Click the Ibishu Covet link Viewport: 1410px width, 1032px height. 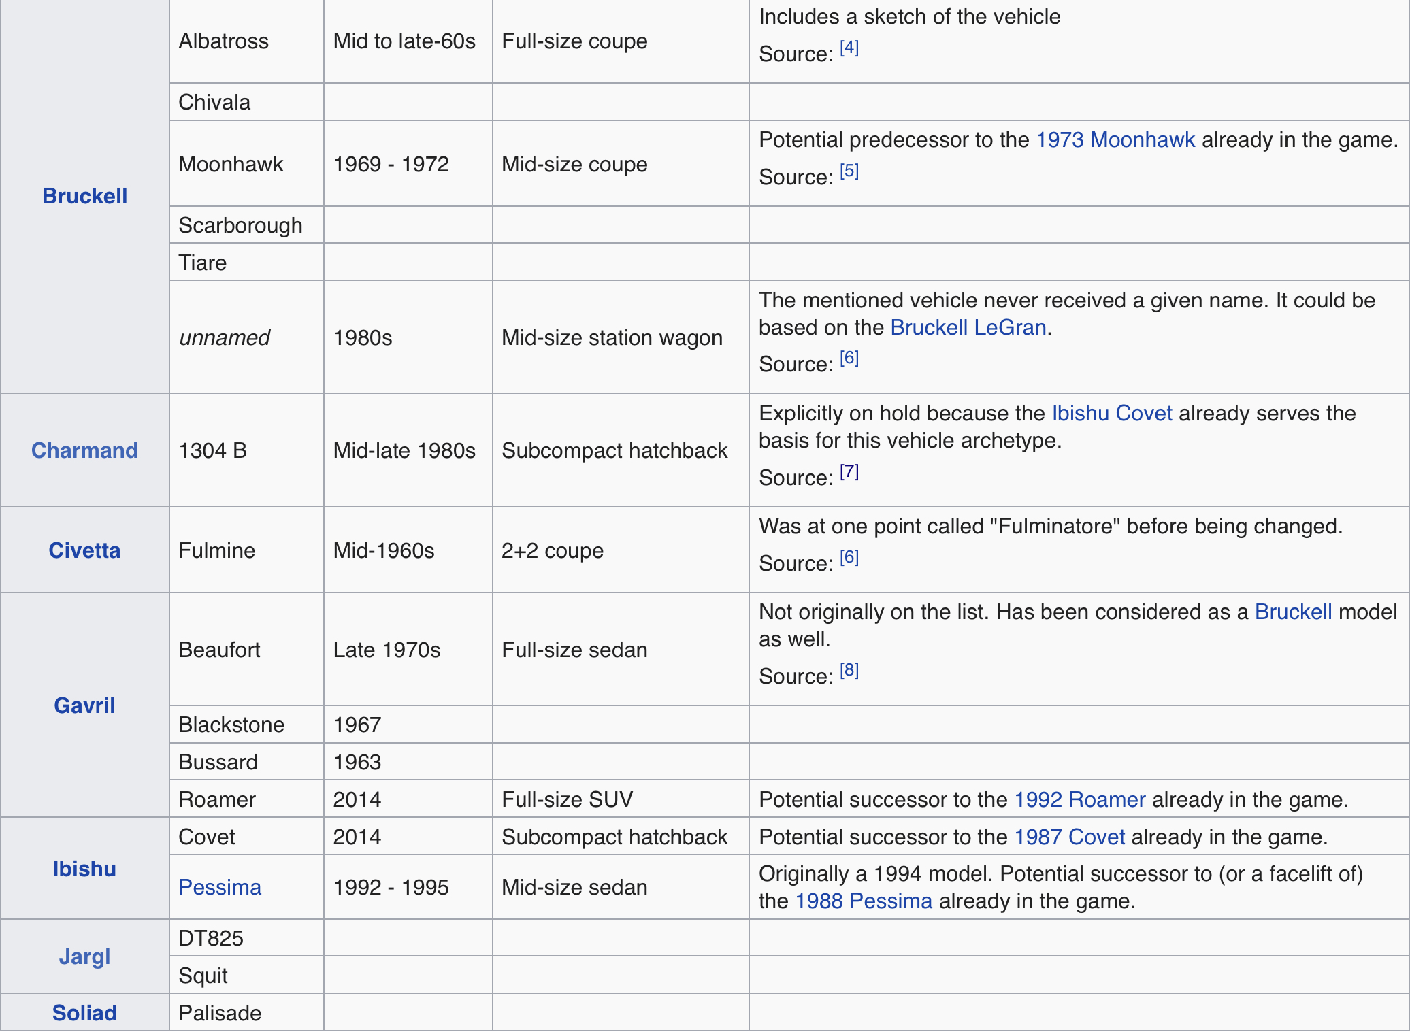click(x=1111, y=413)
